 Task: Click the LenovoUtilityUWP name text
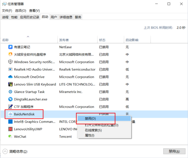click(28, 129)
